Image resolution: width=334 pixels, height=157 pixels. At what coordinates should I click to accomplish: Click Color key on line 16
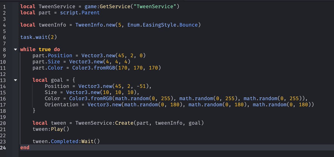point(52,98)
